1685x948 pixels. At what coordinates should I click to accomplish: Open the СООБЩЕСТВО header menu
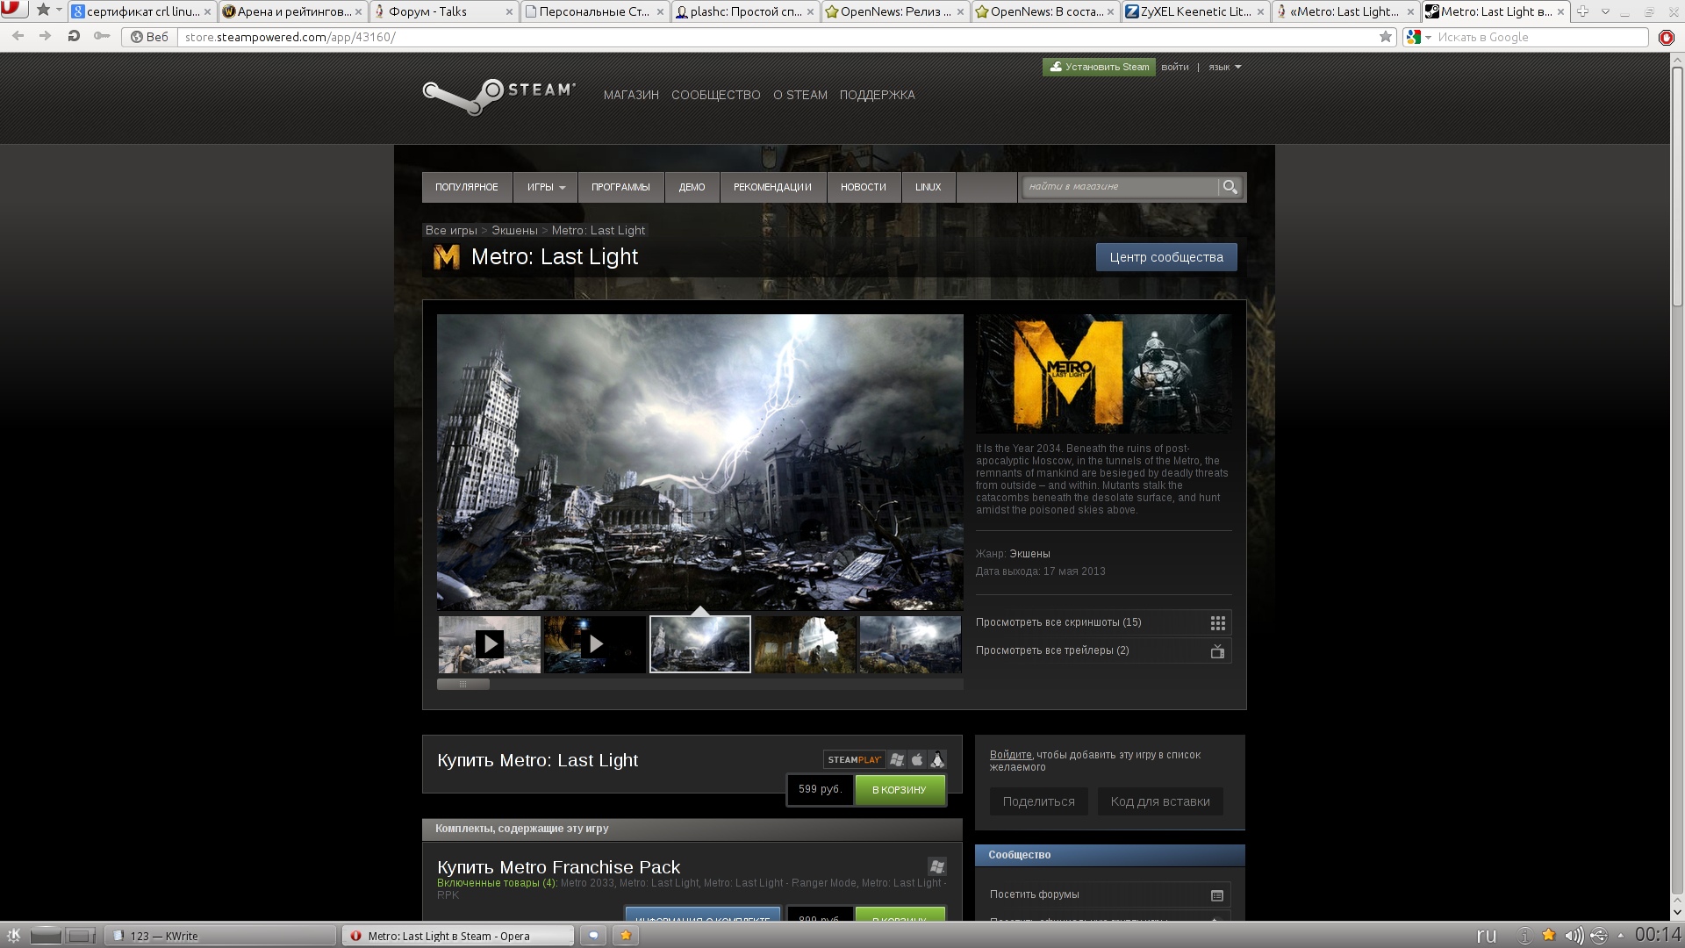[x=716, y=95]
